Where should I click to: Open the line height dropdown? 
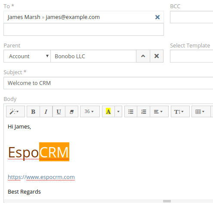[180, 112]
